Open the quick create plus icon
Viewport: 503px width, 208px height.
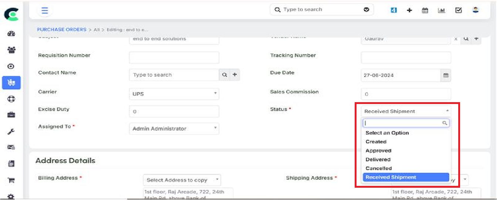409,11
